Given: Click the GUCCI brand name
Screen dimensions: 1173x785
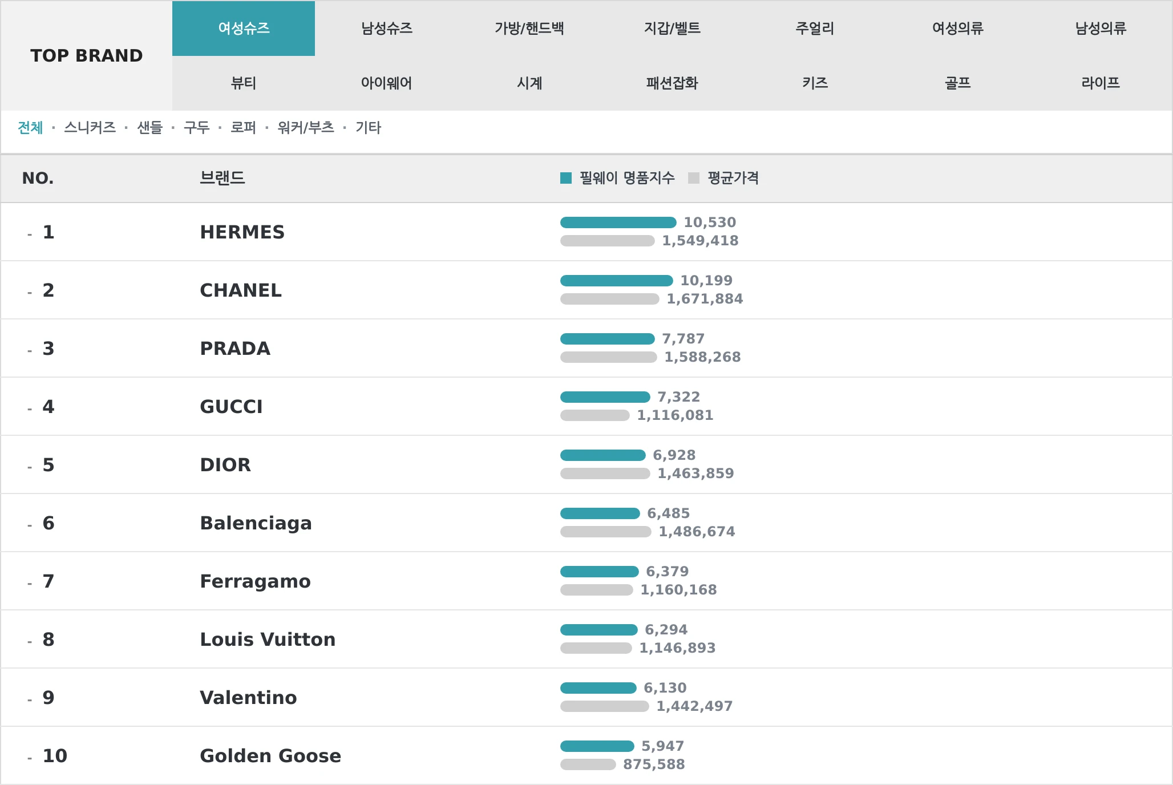Looking at the screenshot, I should pyautogui.click(x=231, y=407).
